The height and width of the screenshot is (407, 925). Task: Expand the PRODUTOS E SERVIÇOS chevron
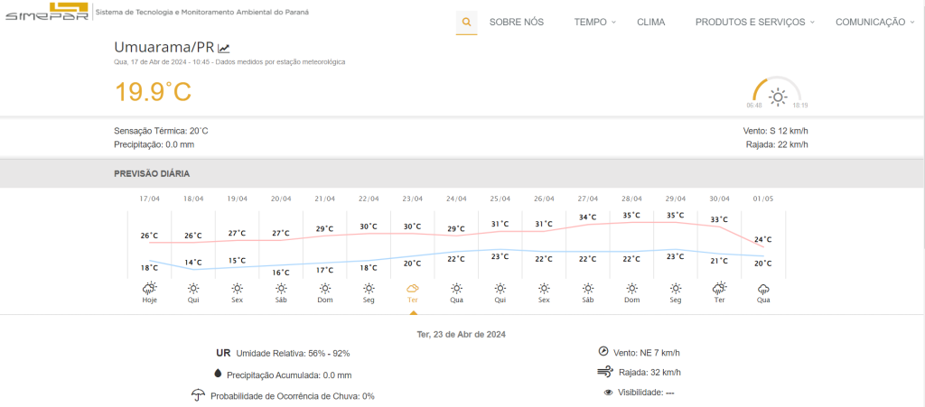[x=812, y=22]
